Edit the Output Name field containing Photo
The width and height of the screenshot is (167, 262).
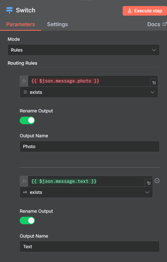[x=89, y=147]
